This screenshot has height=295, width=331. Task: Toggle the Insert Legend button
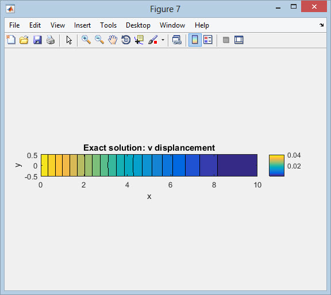(208, 40)
